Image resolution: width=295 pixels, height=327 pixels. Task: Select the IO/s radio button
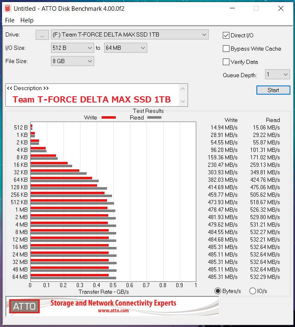coord(252,291)
